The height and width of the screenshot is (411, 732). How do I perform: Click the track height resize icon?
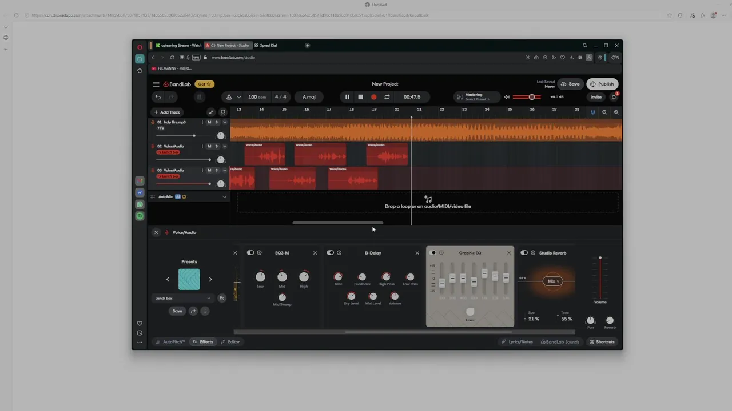coord(223,112)
